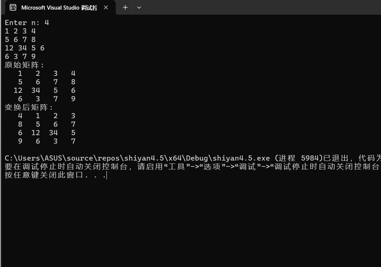Image resolution: width=381 pixels, height=267 pixels.
Task: Click the console icon on the tab
Action: click(13, 7)
